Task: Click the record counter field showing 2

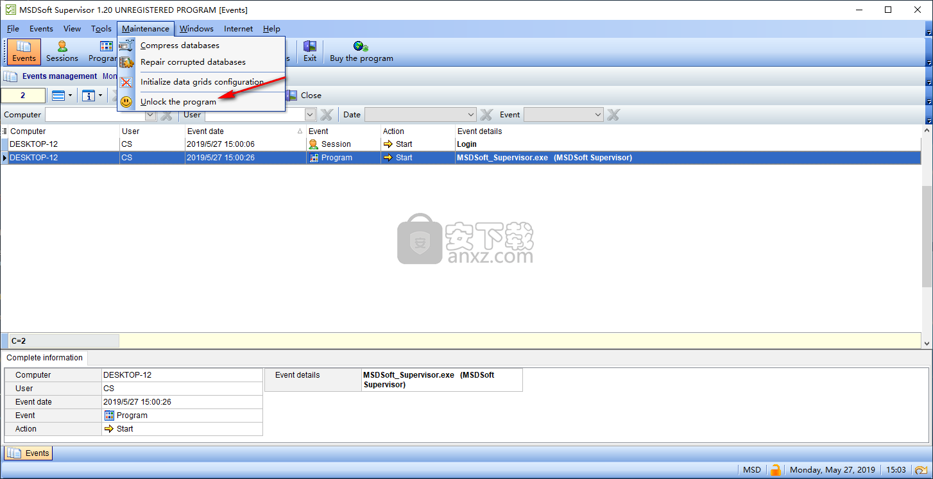Action: pos(24,96)
